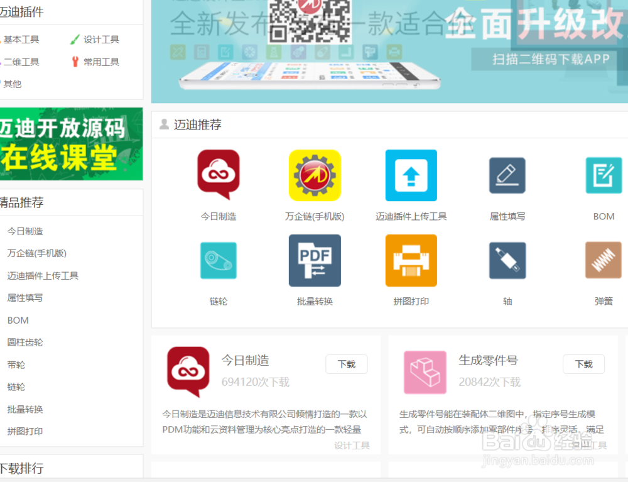Screen dimensions: 628x482
Task: Click the 迈迪推荐 section heading
Action: pyautogui.click(x=197, y=124)
